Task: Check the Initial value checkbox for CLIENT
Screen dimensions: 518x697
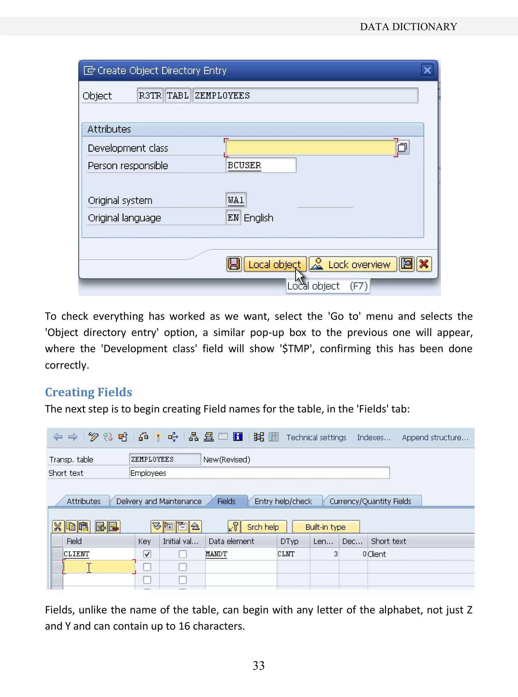Action: 183,554
